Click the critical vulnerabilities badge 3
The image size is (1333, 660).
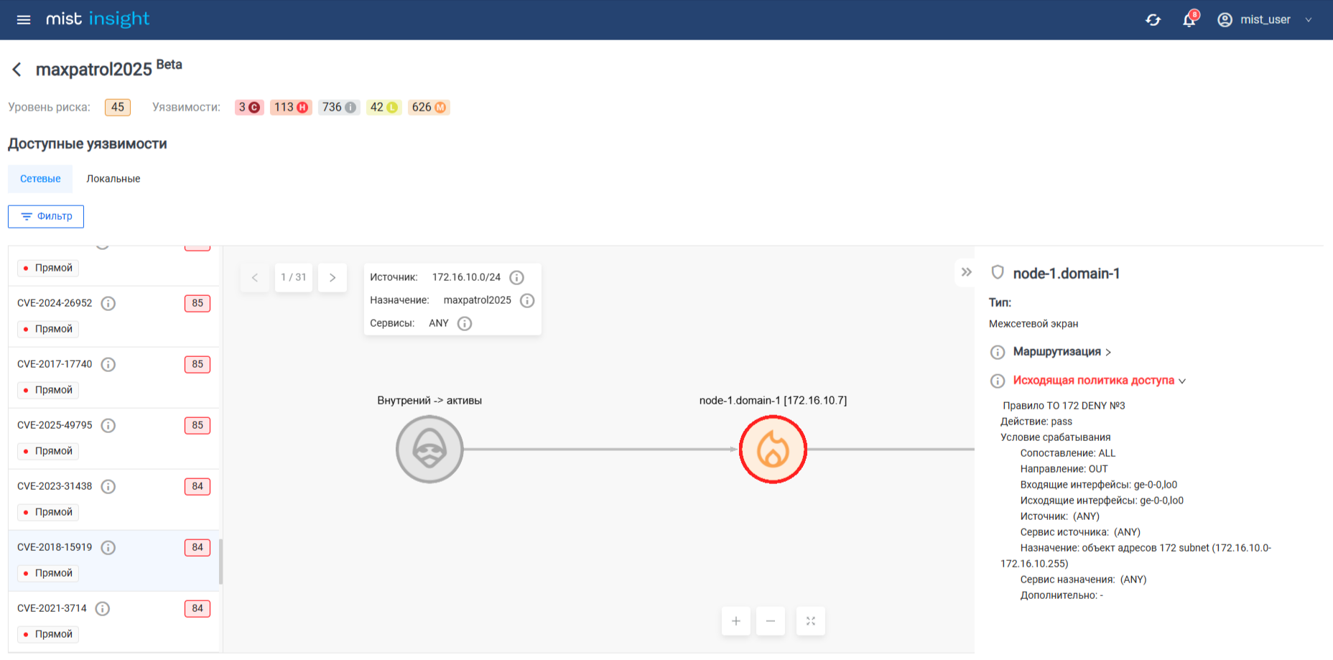pos(249,107)
